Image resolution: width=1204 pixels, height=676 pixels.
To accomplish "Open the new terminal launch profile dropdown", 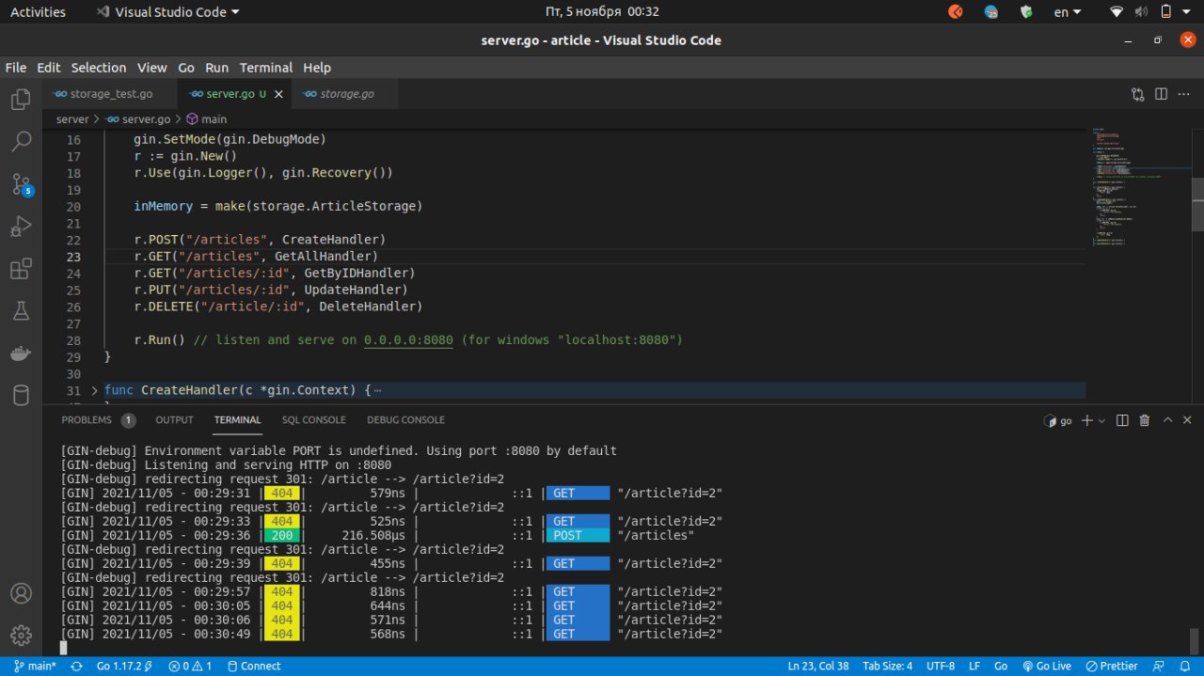I will point(1101,420).
